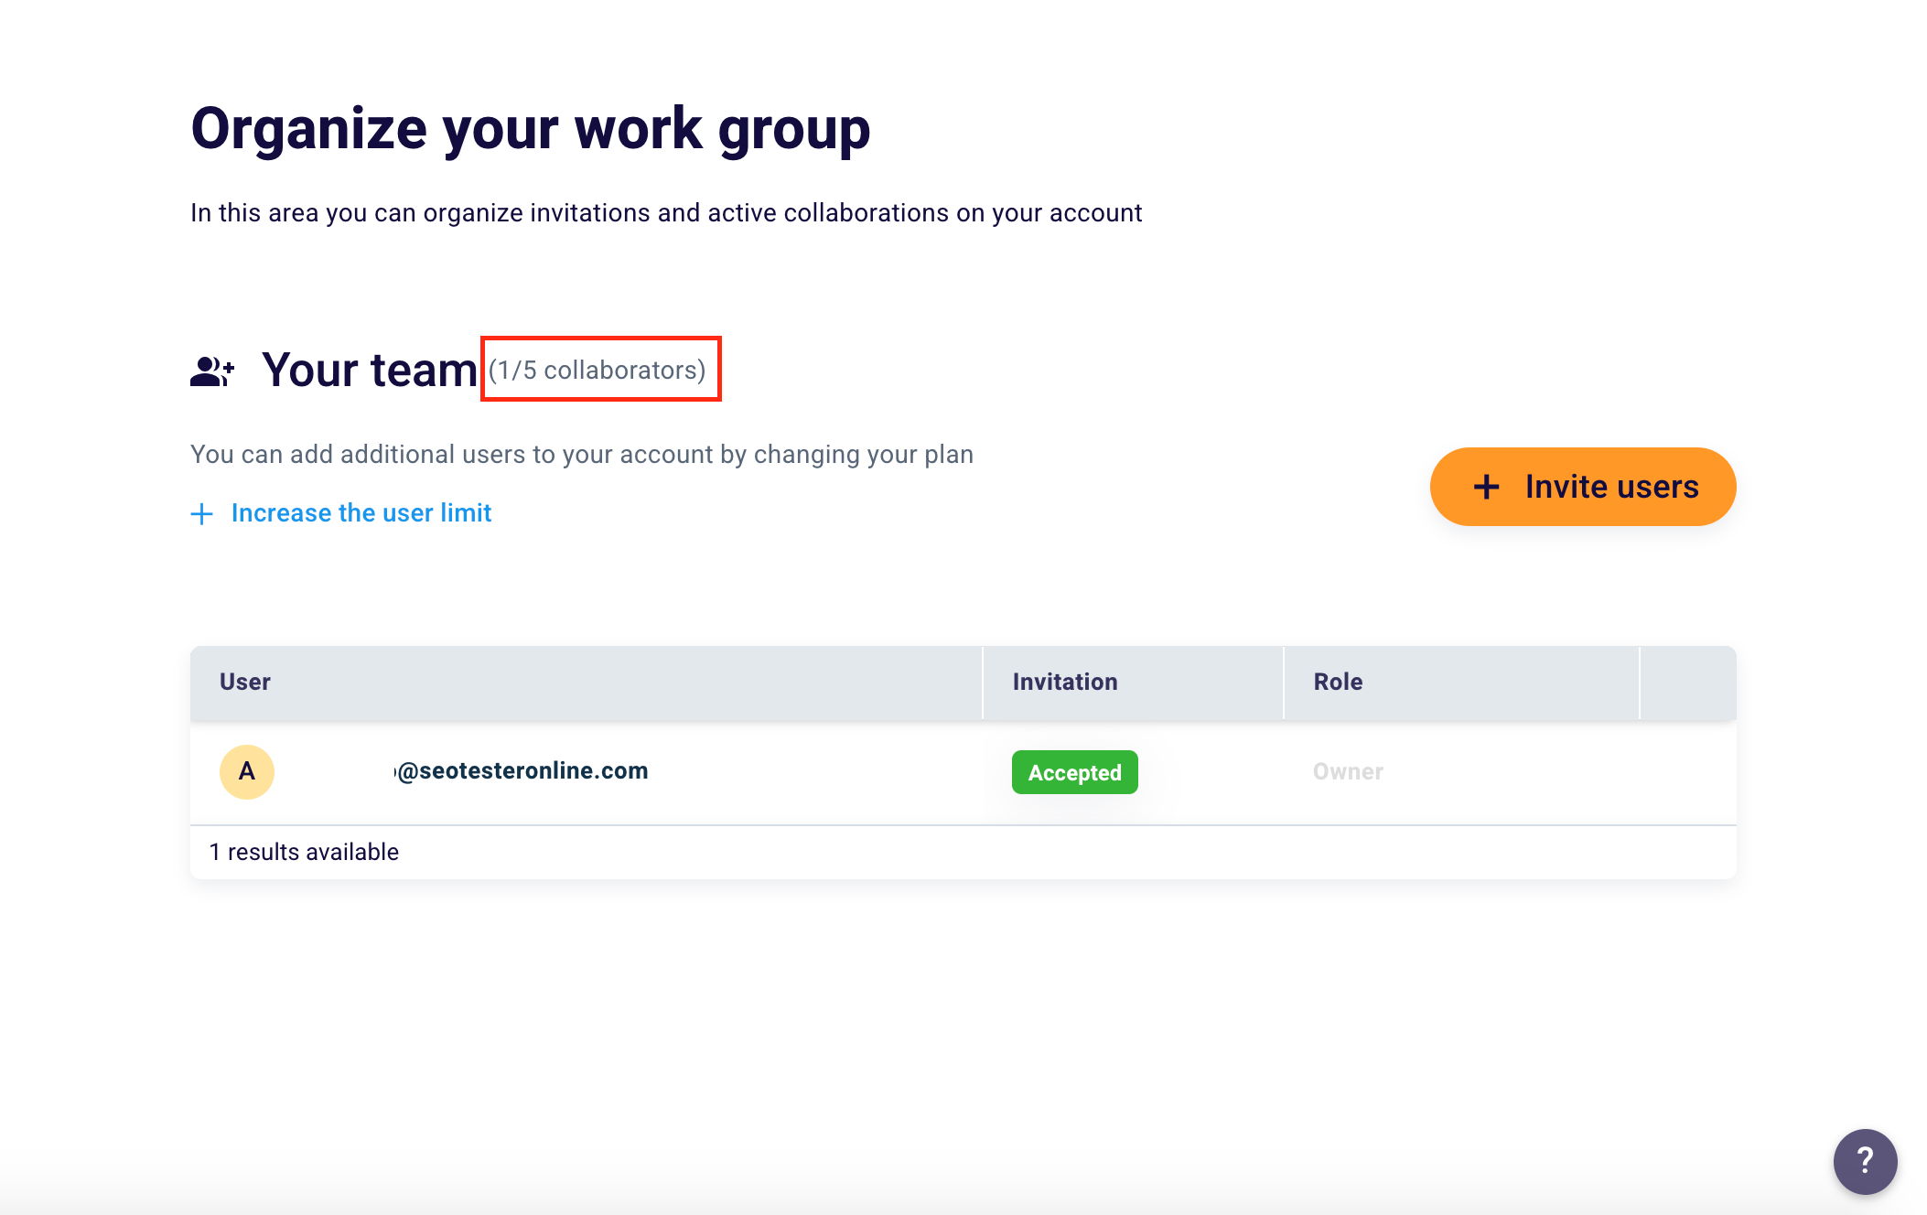Click the team add-user icon

[x=212, y=371]
